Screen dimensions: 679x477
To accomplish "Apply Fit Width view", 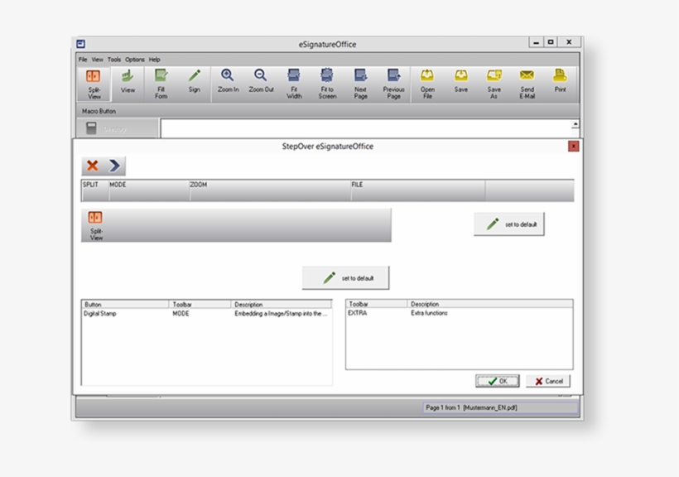I will [x=294, y=84].
